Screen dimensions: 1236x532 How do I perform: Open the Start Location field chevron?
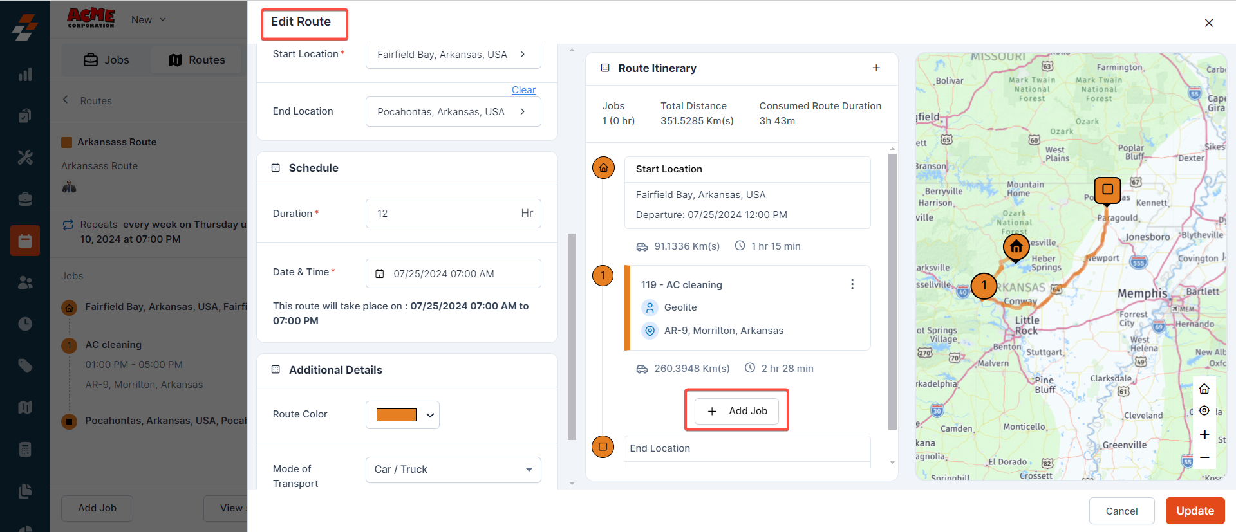pyautogui.click(x=522, y=55)
